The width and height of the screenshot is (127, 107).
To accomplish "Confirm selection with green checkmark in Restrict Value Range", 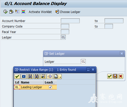I will tap(17, 76).
